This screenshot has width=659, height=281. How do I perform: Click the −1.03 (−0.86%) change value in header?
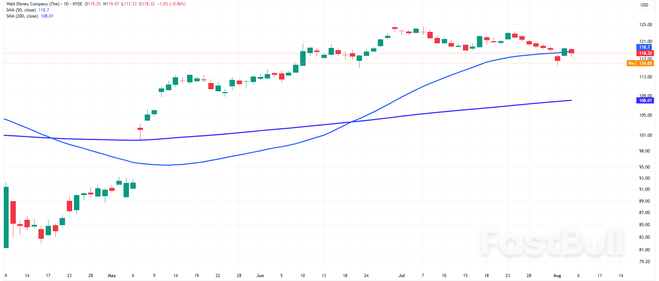pyautogui.click(x=171, y=4)
